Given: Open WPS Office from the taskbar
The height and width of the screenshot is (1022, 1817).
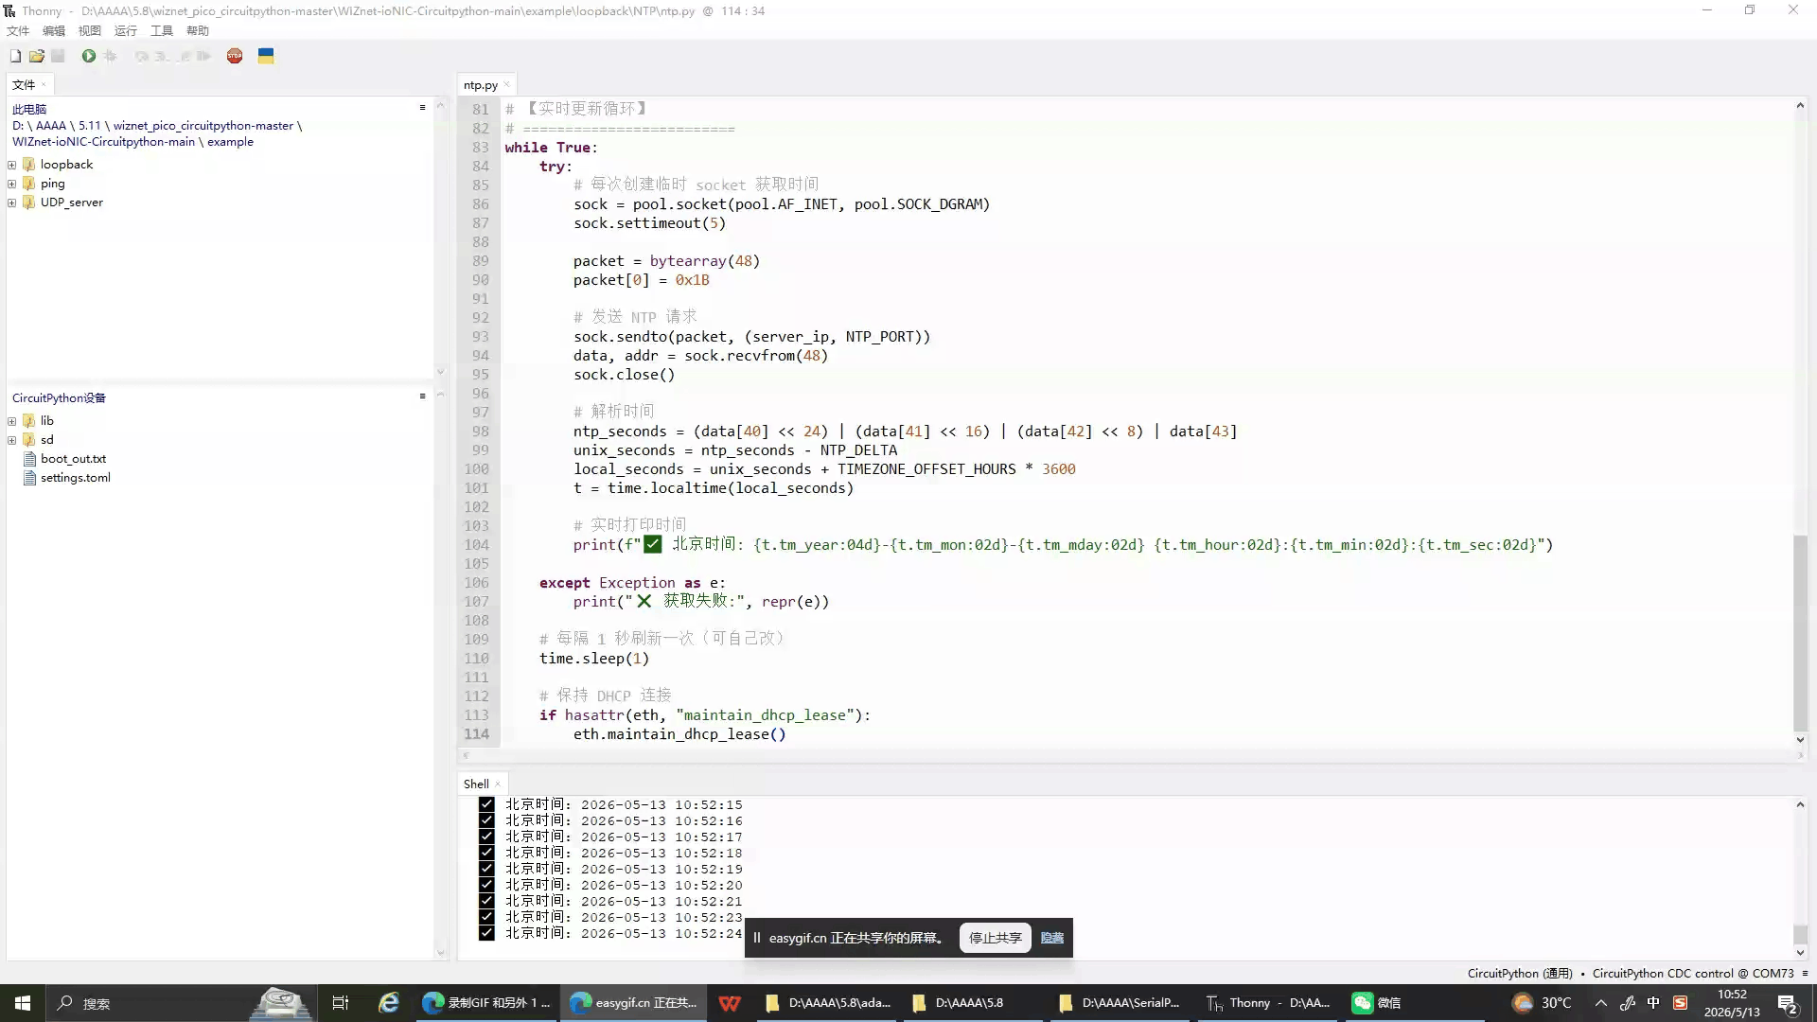Looking at the screenshot, I should [730, 1003].
